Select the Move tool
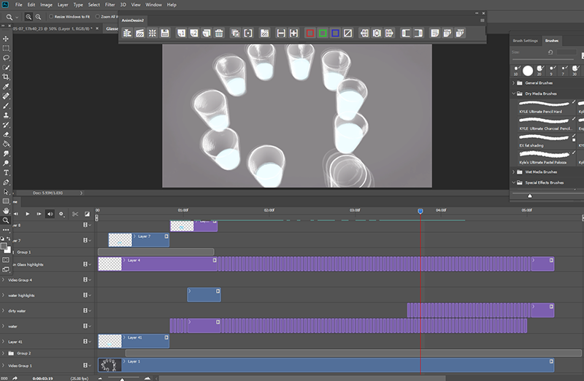Screen dimensions: 584x381 6,39
